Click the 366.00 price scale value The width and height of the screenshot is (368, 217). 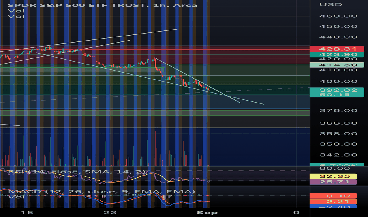pyautogui.click(x=338, y=123)
